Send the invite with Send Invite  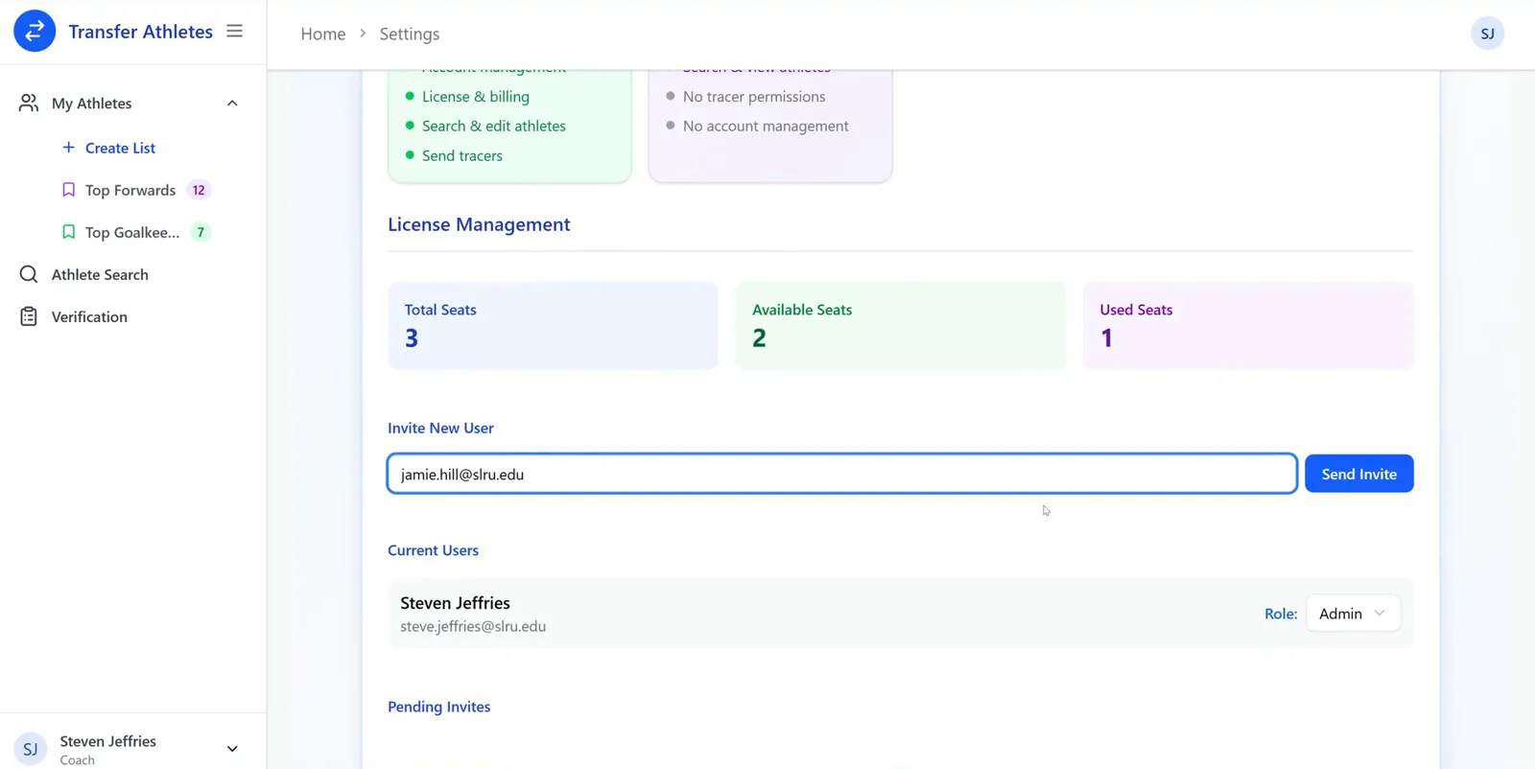click(x=1358, y=474)
